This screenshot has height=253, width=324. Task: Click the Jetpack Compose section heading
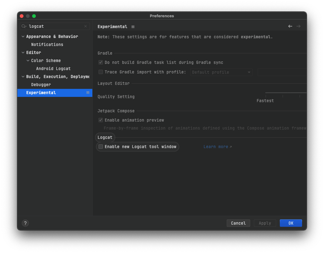116,111
